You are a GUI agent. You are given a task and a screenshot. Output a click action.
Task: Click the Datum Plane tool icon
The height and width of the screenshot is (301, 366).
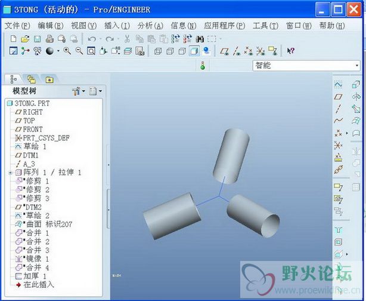click(338, 96)
